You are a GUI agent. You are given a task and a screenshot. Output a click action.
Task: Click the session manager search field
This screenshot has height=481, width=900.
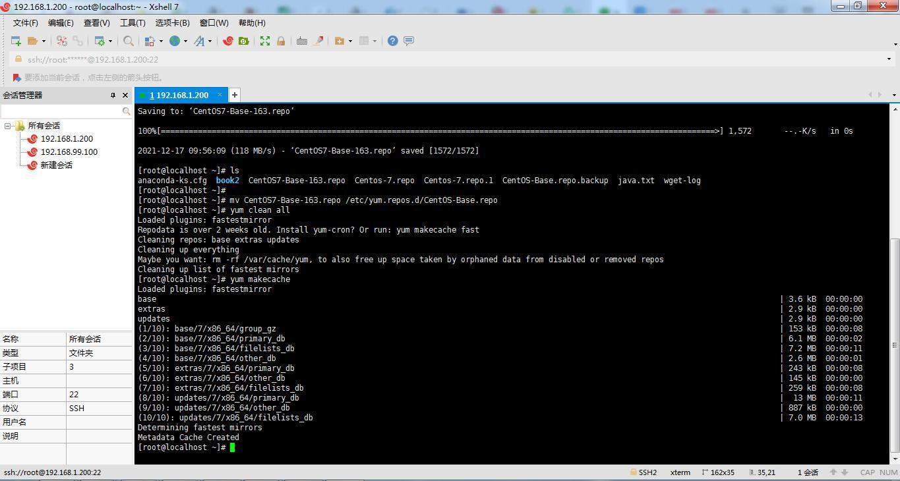(x=61, y=111)
